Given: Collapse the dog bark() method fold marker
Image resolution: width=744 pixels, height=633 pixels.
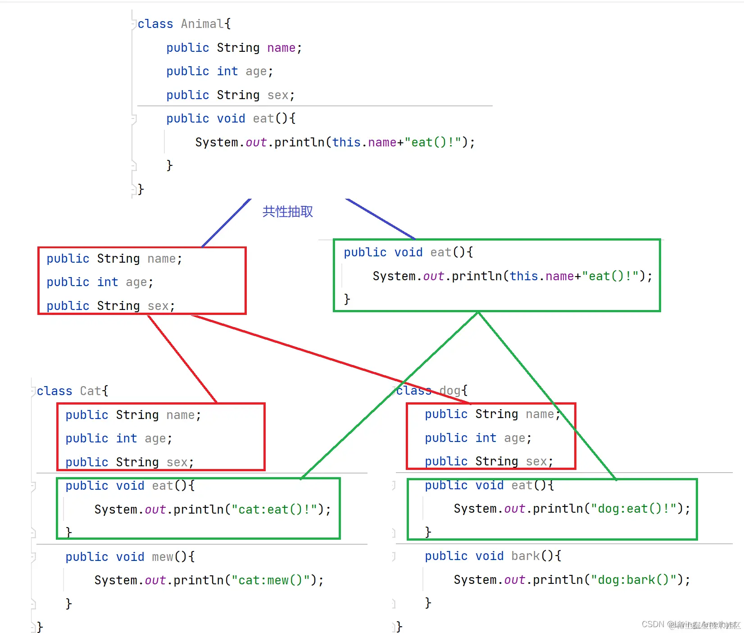Looking at the screenshot, I should [393, 556].
